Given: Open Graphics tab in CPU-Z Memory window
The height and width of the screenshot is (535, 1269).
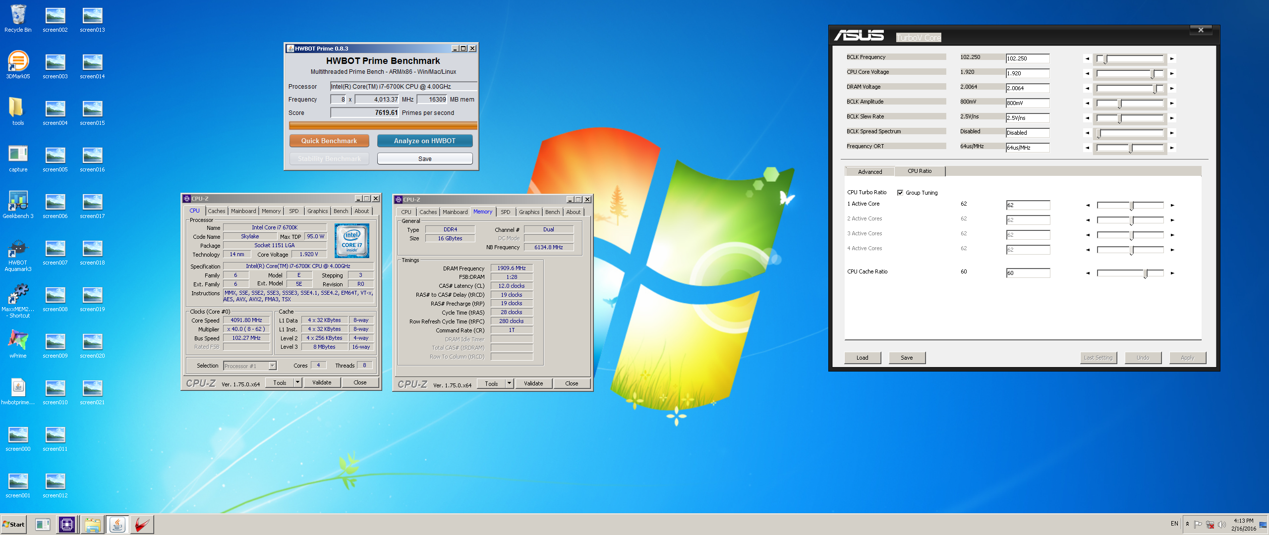Looking at the screenshot, I should click(529, 212).
